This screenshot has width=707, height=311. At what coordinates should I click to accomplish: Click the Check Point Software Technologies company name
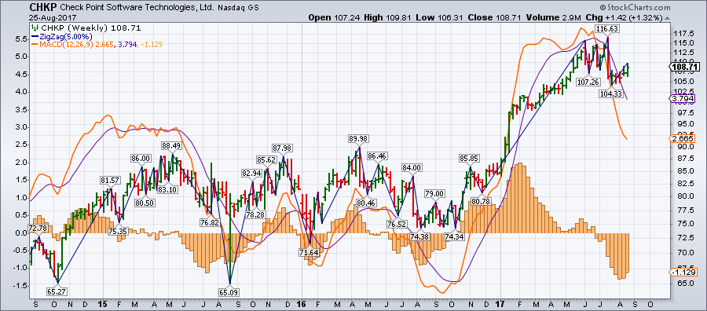click(x=137, y=8)
